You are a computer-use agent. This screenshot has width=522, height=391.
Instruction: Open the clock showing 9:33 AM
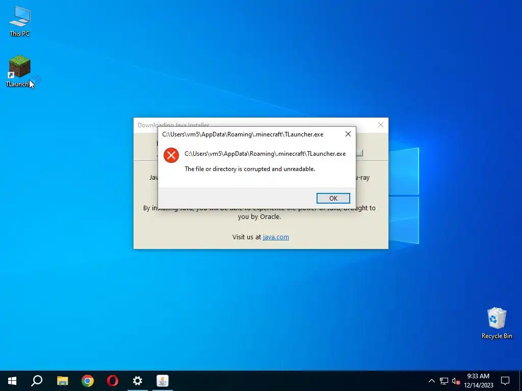[x=478, y=381]
